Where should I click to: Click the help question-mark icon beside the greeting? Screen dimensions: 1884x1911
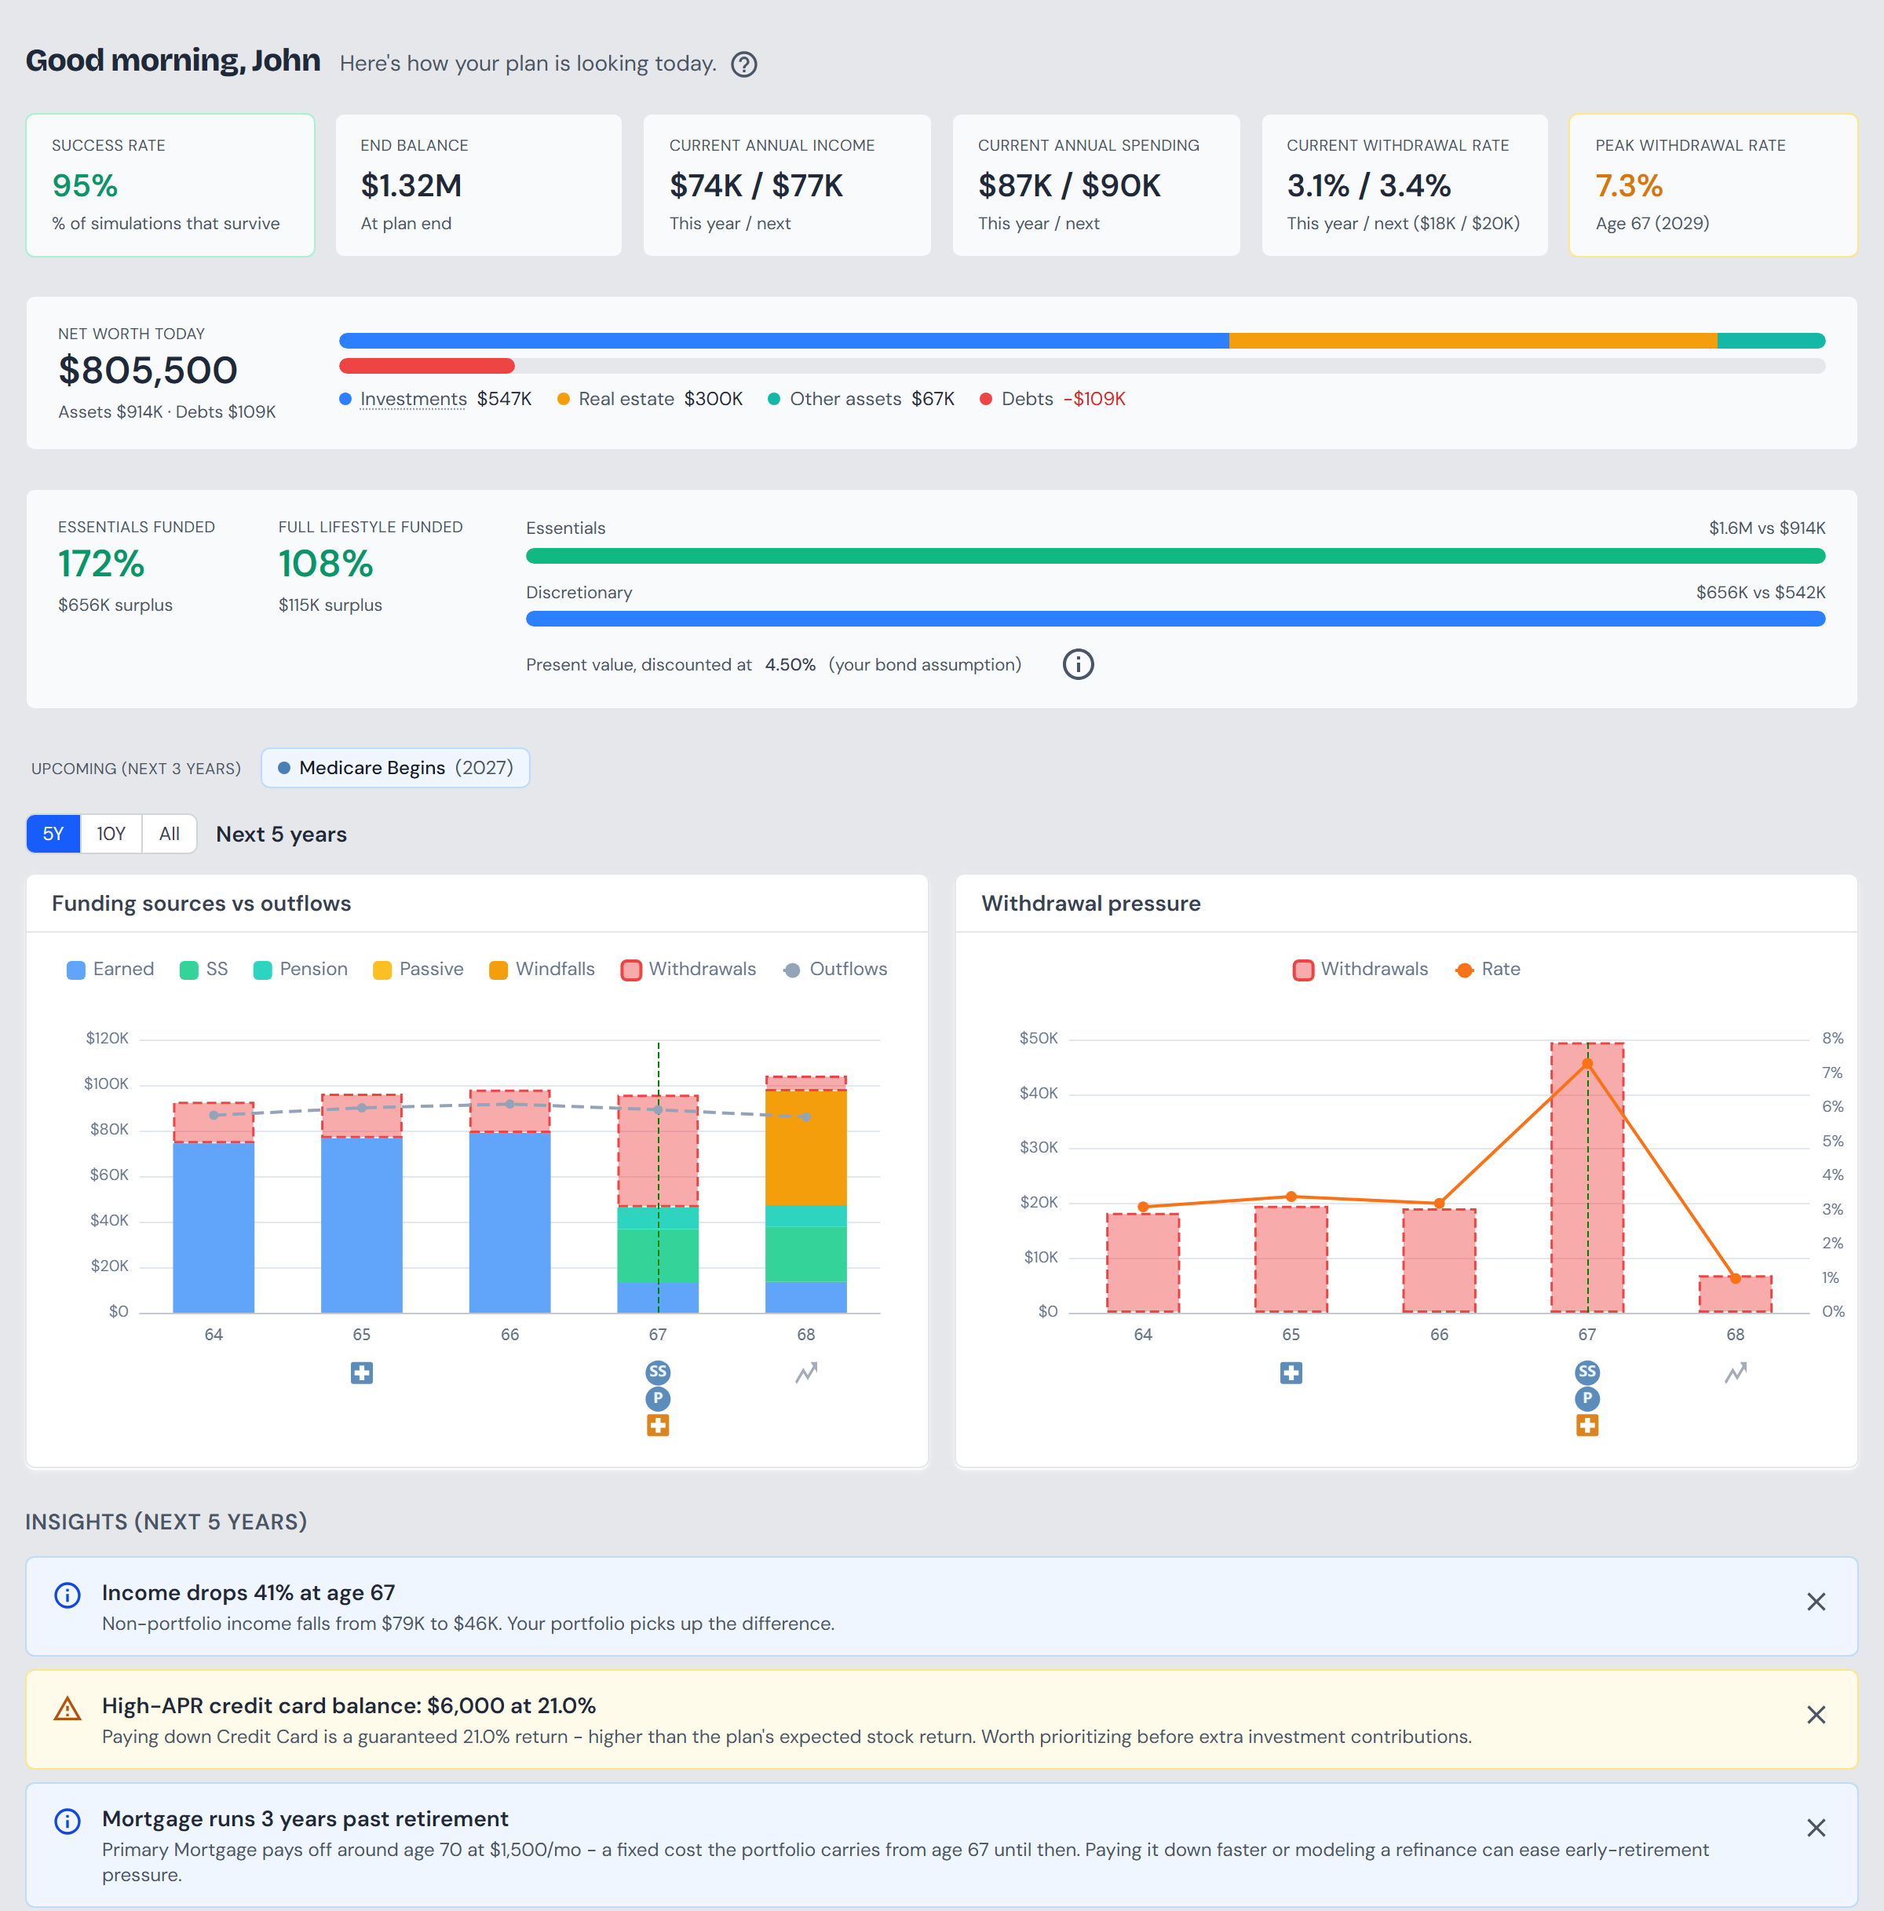(x=743, y=64)
